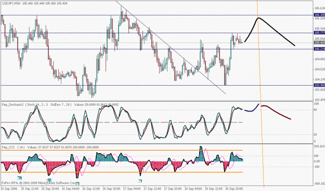Click the OCI scale value 309.1634
The height and width of the screenshot is (191, 325).
320,146
